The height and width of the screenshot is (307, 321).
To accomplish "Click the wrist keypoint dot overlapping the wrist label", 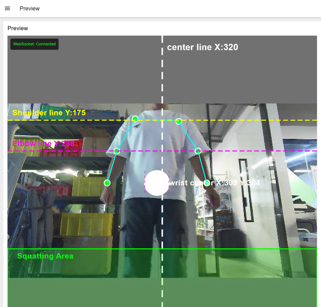I will (x=206, y=183).
